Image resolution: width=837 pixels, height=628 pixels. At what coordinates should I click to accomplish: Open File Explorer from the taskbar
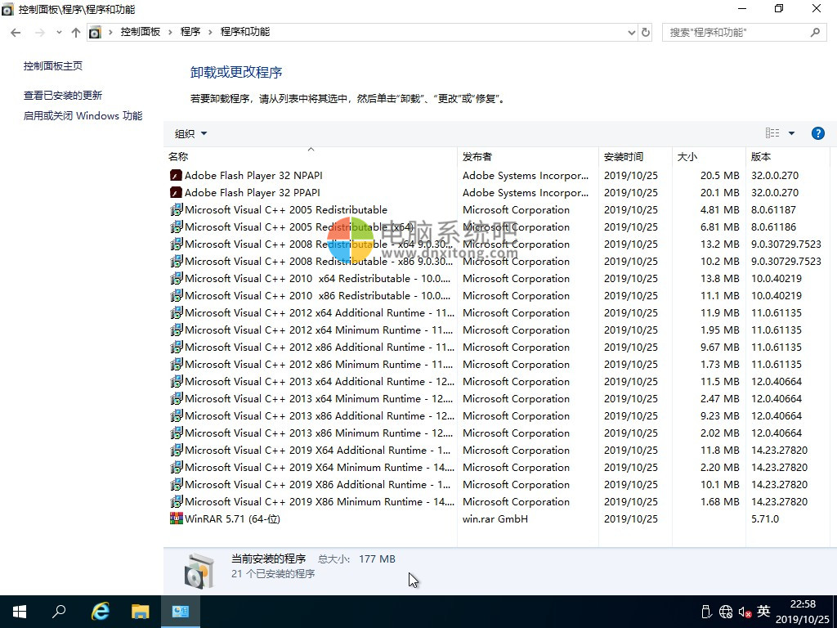(x=141, y=611)
